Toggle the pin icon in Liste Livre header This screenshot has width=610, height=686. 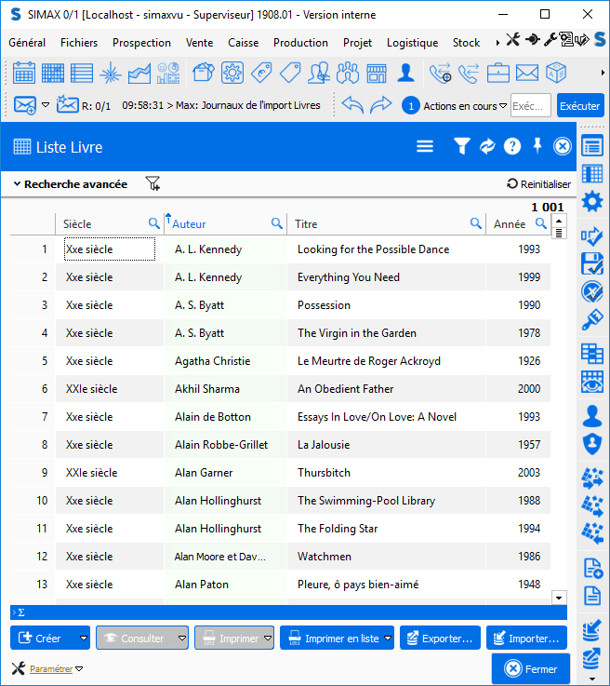pyautogui.click(x=537, y=146)
